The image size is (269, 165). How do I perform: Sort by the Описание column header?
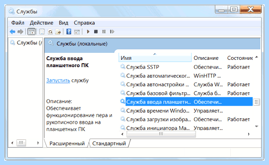(x=206, y=58)
